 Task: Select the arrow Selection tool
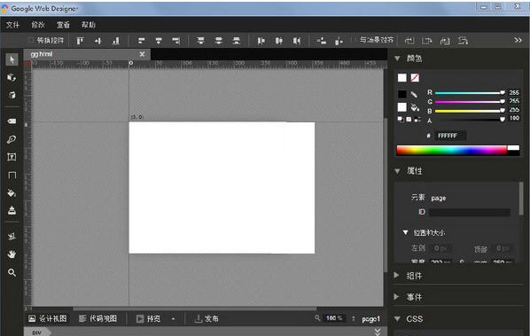[12, 60]
